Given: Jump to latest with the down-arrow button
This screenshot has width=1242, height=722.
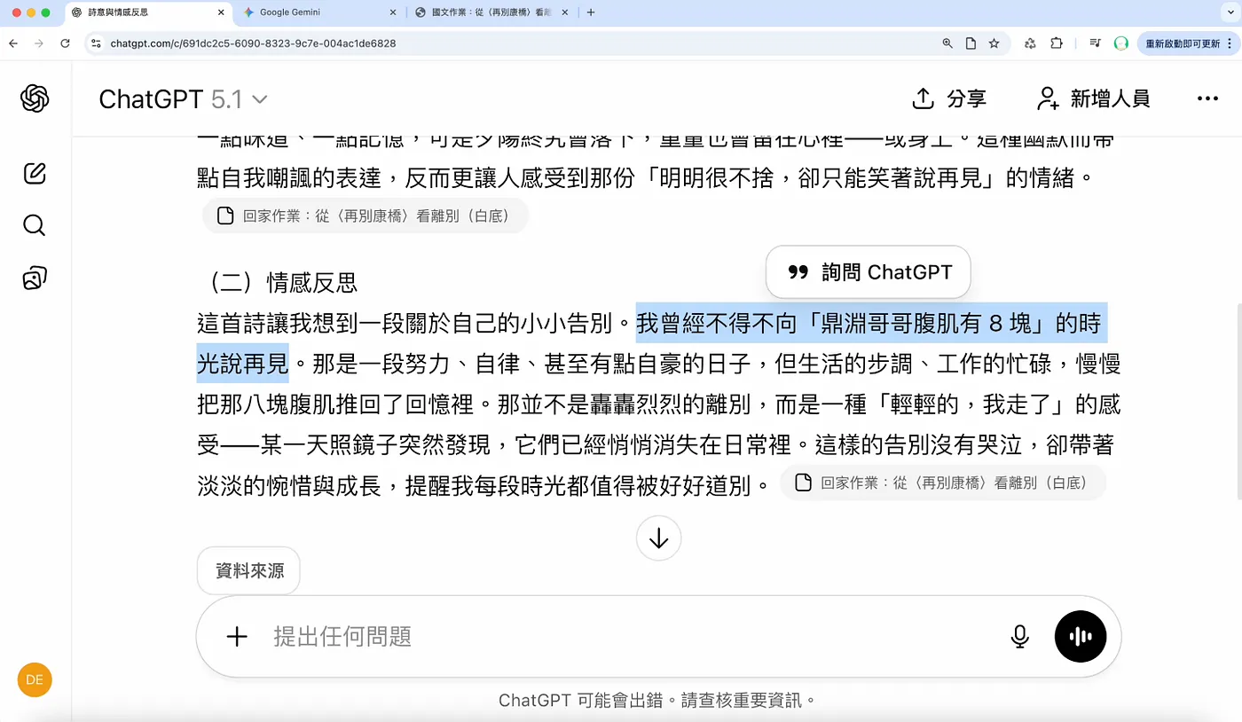Looking at the screenshot, I should pyautogui.click(x=658, y=538).
